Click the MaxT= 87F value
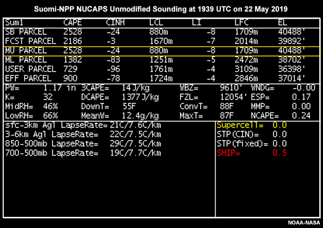This screenshot has height=228, width=323. [x=227, y=116]
